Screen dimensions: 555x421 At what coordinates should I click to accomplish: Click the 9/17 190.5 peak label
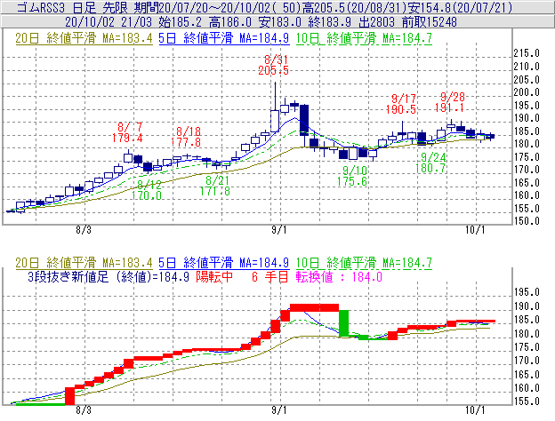click(x=401, y=104)
